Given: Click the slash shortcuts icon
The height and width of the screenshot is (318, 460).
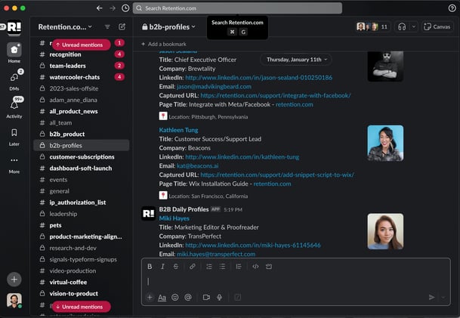Looking at the screenshot, I should coord(238,298).
